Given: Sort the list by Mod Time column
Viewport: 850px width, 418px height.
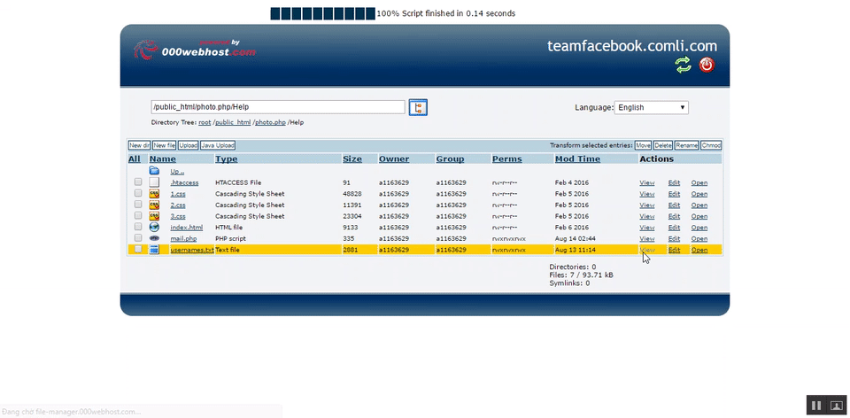Looking at the screenshot, I should pos(577,159).
